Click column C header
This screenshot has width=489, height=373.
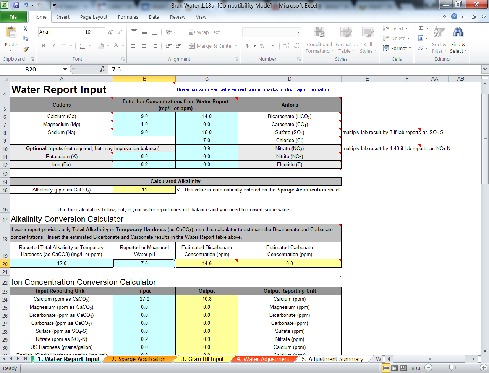(207, 79)
